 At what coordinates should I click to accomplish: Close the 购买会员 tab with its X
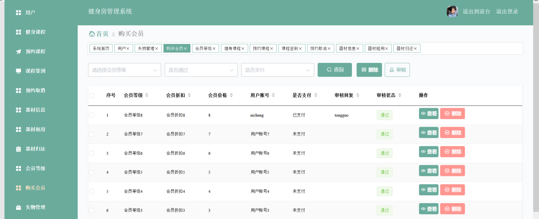tap(185, 49)
